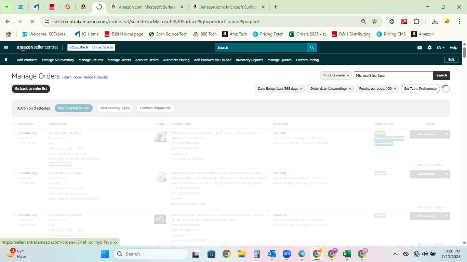Check order 111-6658387-7625020 checkbox
The height and width of the screenshot is (262, 467).
[x=14, y=133]
